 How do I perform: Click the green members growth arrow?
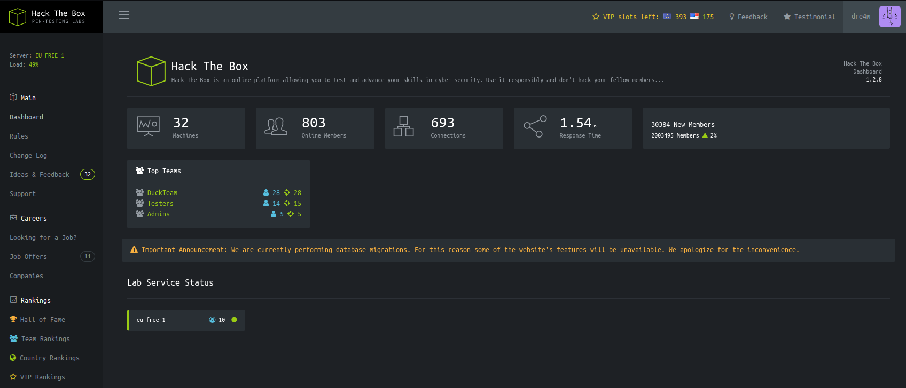[x=705, y=135]
